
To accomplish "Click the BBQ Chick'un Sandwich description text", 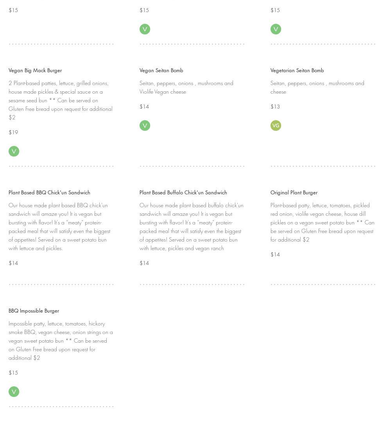I will 59,227.
